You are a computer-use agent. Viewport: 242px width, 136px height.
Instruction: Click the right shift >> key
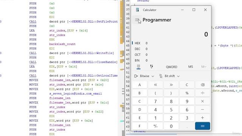coord(171,85)
